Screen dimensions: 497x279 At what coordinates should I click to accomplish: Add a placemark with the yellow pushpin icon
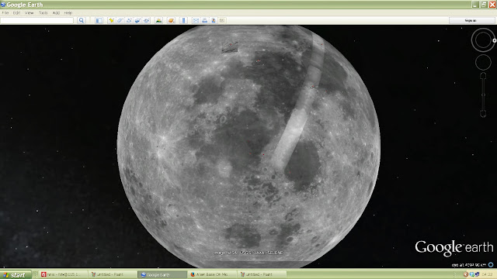click(x=111, y=21)
